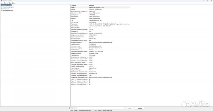Select the Имя пользователя row
213x111 pixels.
click(100, 53)
